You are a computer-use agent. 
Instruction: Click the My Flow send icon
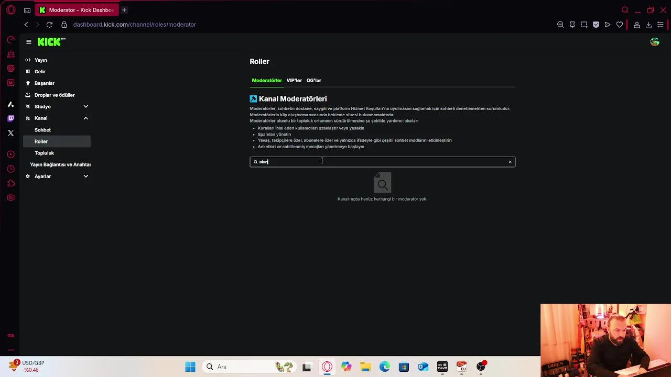[608, 25]
